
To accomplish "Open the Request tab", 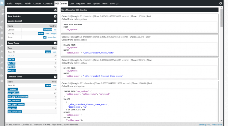I will [19, 4].
